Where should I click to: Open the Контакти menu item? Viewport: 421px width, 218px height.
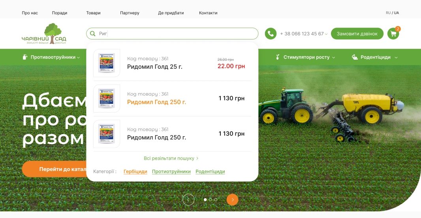[208, 13]
